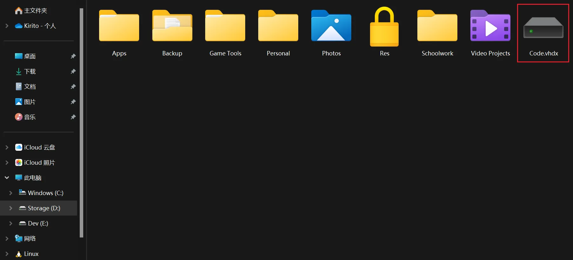Open Dev (E:) drive in sidebar

[38, 223]
